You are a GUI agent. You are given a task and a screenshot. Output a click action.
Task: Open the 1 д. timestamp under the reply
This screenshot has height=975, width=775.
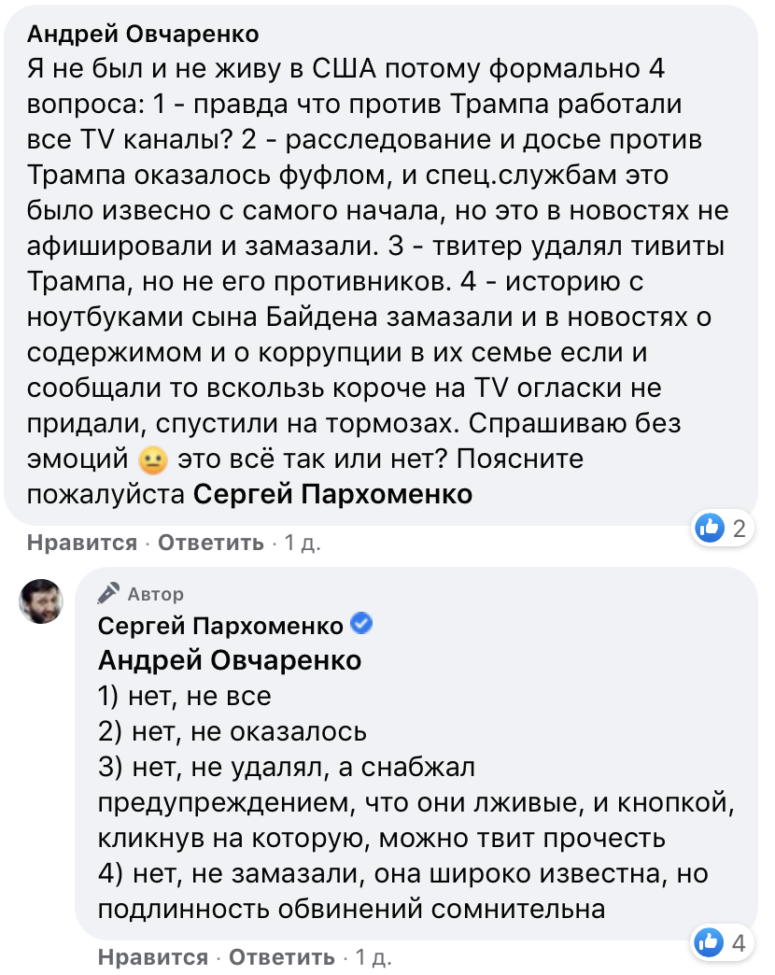pos(373,957)
